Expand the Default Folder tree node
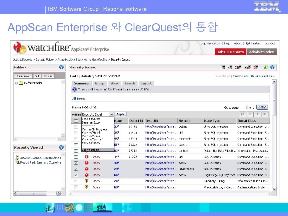This screenshot has height=216, width=288. tap(16, 83)
